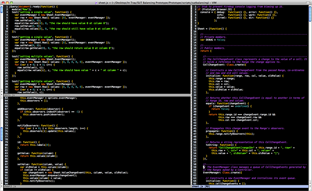Click 'test("getting multiple values"' line
The height and width of the screenshot is (191, 312).
(x=42, y=81)
